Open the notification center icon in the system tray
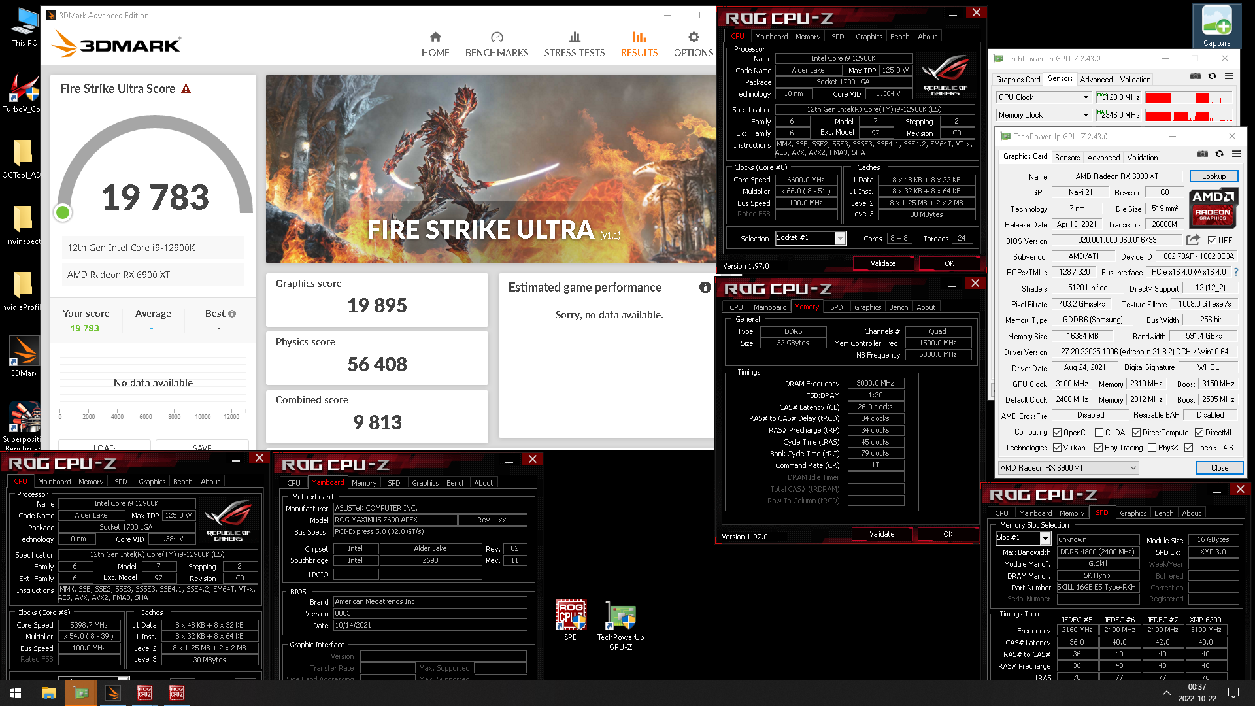 coord(1233,693)
